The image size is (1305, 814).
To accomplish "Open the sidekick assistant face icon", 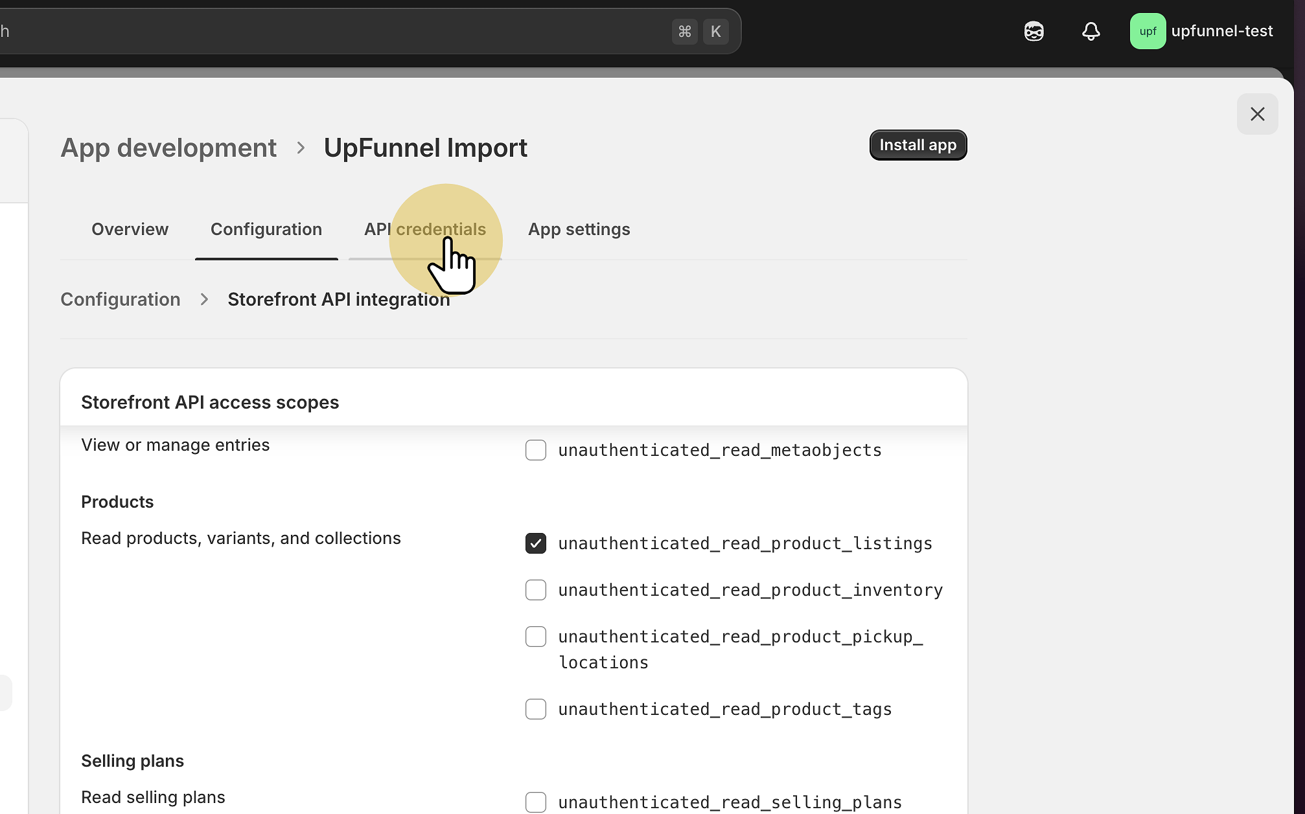I will 1034,31.
